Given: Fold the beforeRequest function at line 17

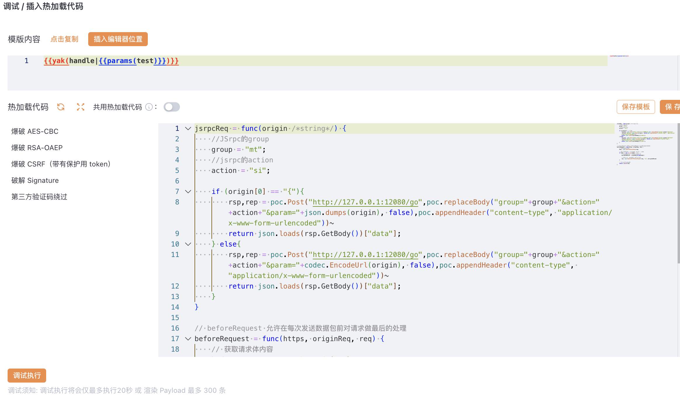Looking at the screenshot, I should point(188,339).
